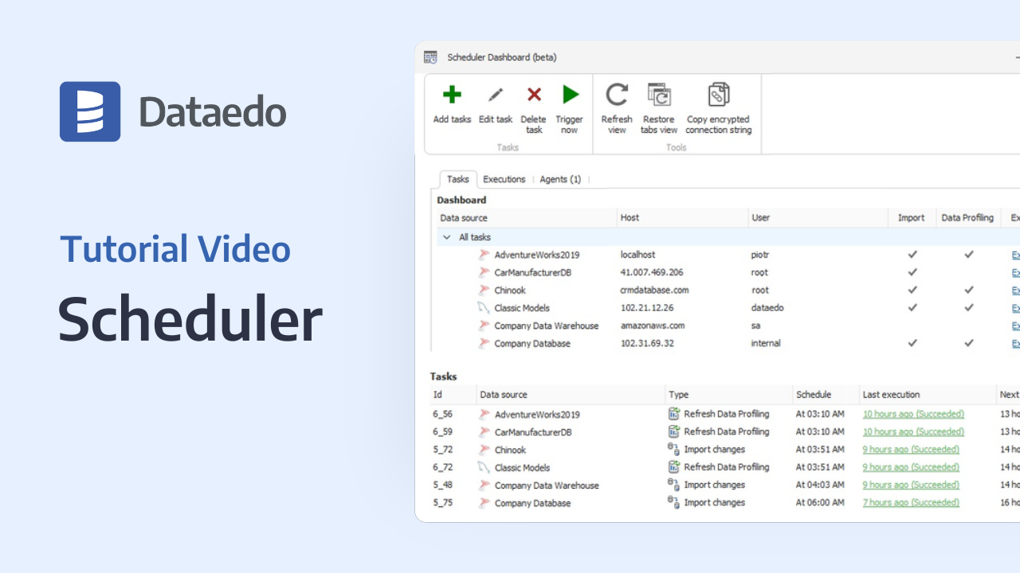This screenshot has width=1020, height=573.
Task: Click Refresh Data Profiling icon for task 6_59
Action: coord(674,431)
